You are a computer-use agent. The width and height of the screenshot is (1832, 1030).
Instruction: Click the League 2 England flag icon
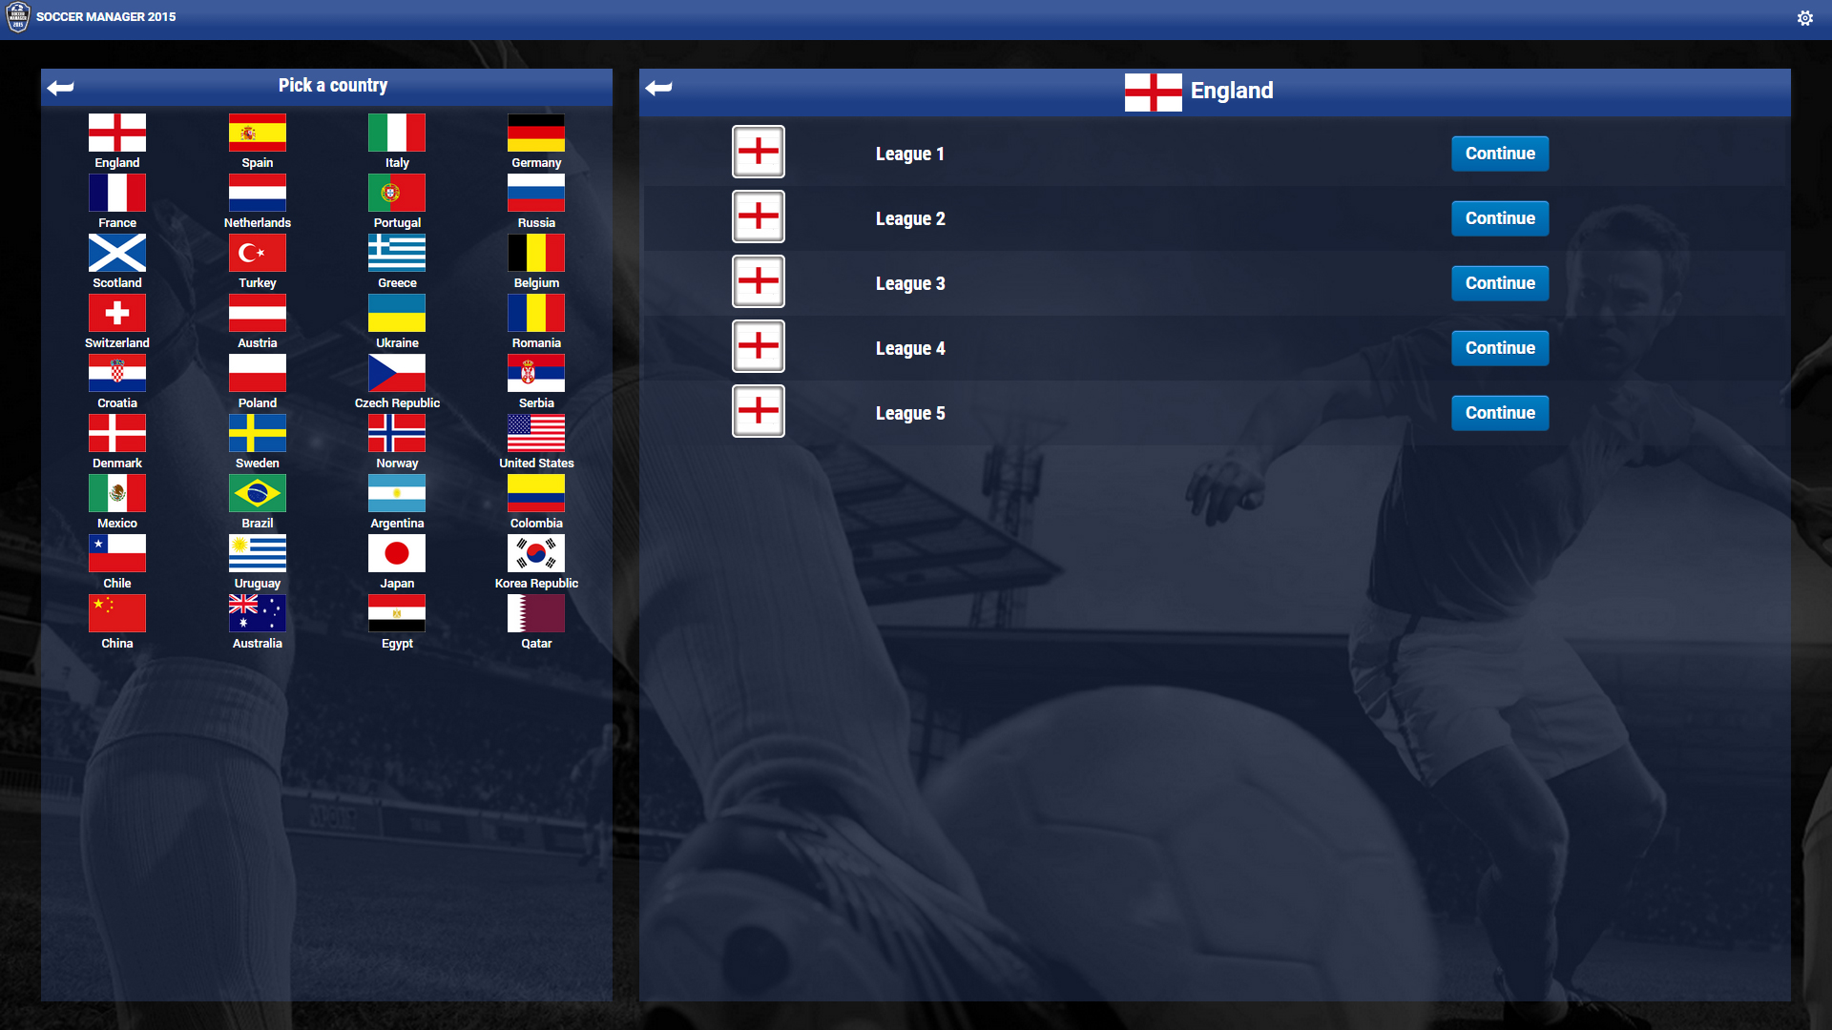coord(757,216)
